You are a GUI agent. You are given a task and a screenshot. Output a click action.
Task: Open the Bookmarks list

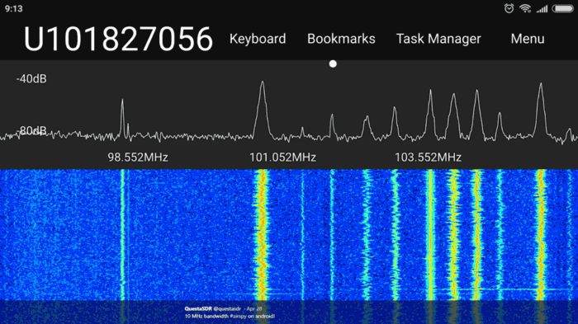coord(341,39)
